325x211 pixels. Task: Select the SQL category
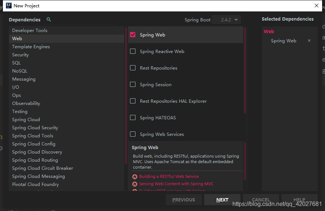click(66, 63)
